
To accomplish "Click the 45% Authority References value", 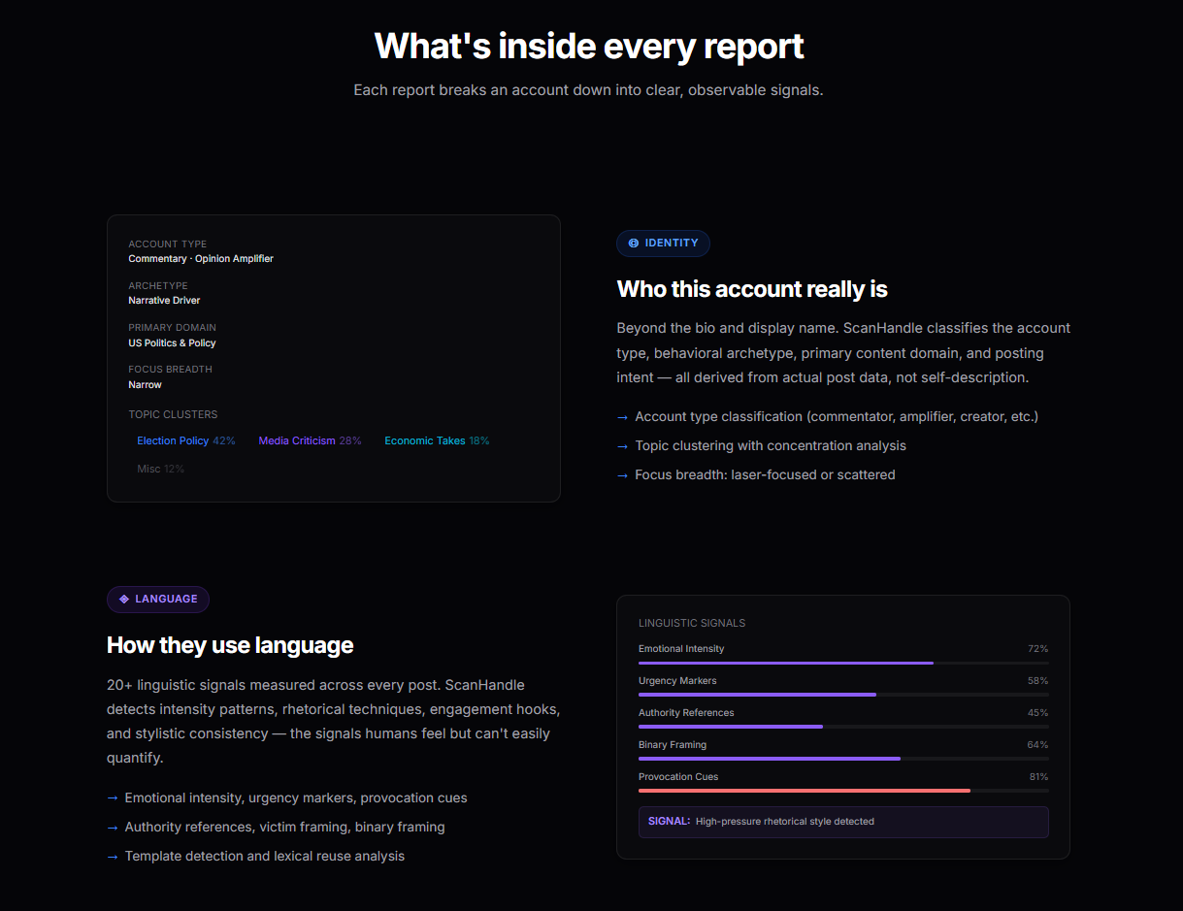I will 1038,713.
